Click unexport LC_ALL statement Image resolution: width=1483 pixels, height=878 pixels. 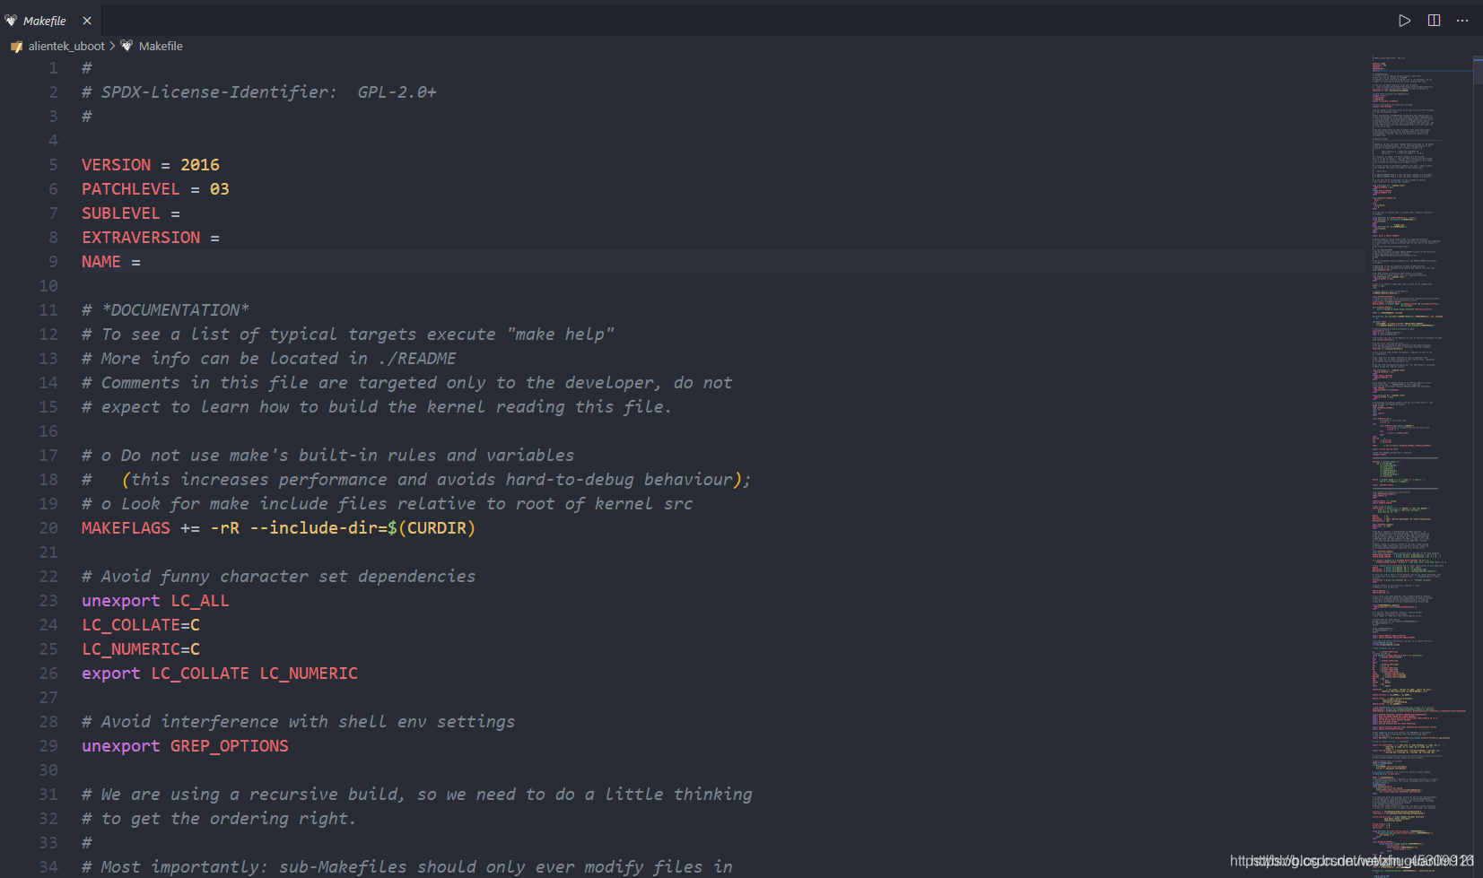coord(155,601)
